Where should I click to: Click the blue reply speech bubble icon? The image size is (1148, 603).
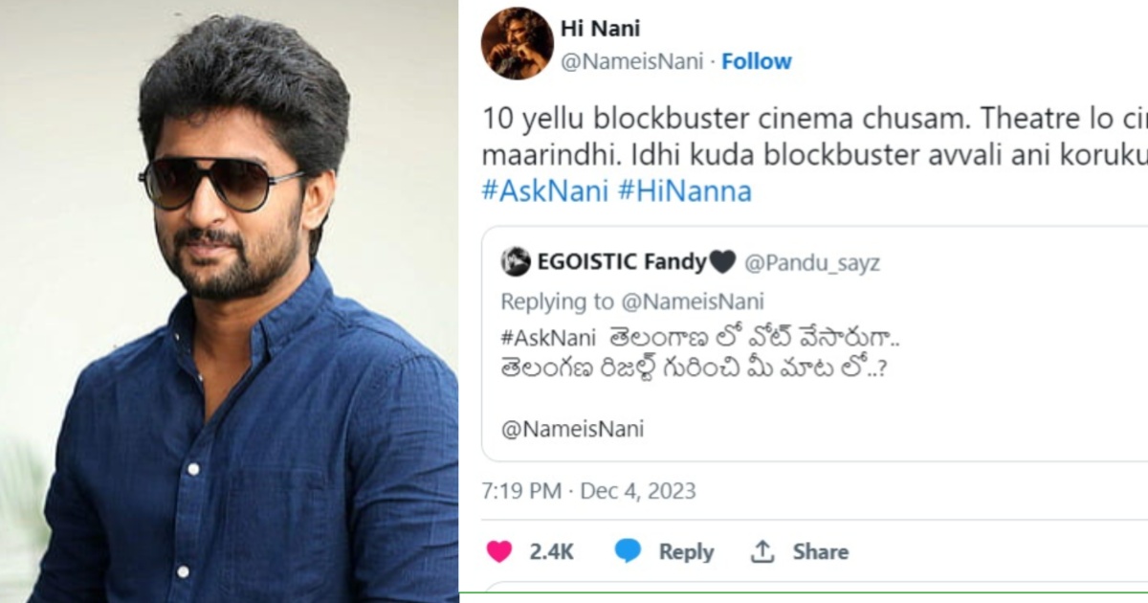point(628,551)
